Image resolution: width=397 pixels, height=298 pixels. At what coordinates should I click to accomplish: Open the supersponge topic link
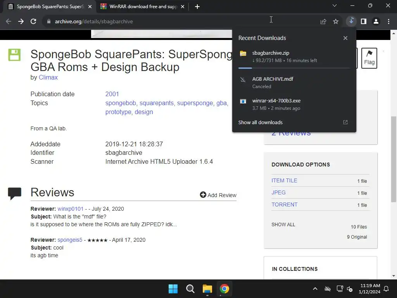coord(195,103)
